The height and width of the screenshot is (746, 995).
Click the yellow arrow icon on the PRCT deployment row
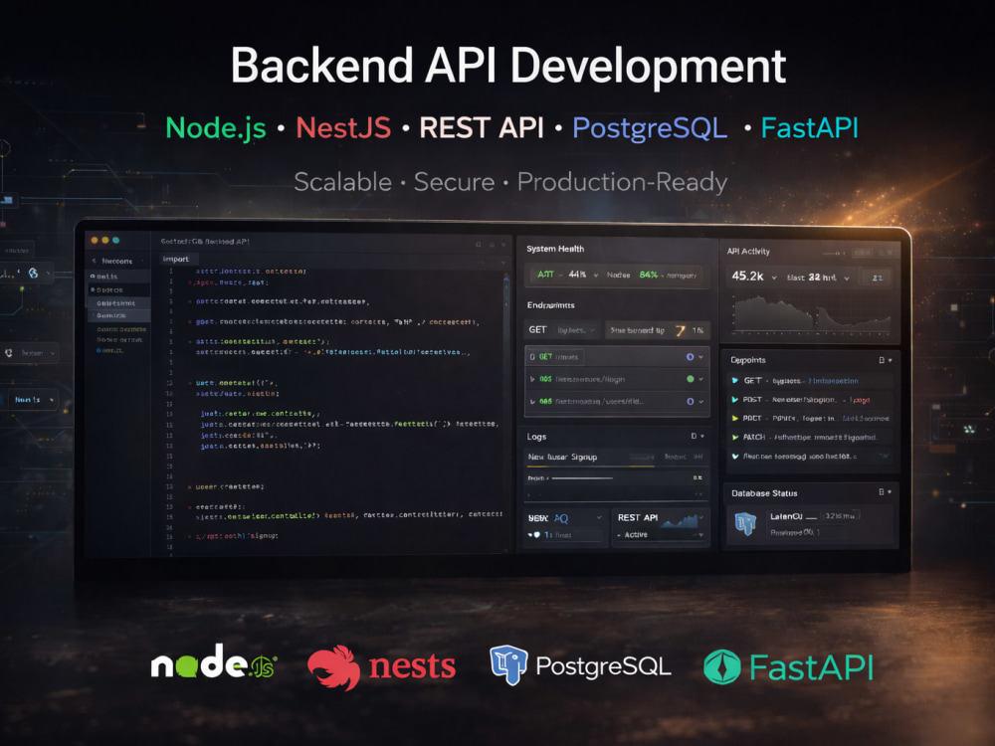[x=735, y=418]
